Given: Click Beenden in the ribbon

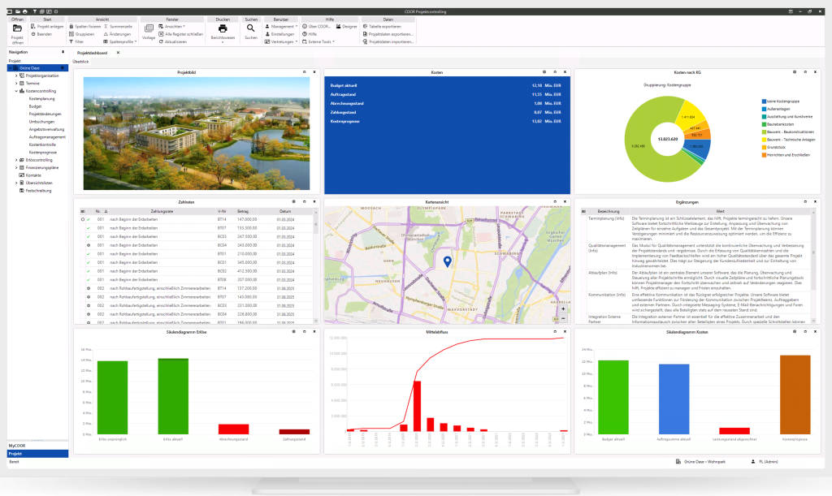Looking at the screenshot, I should [41, 34].
